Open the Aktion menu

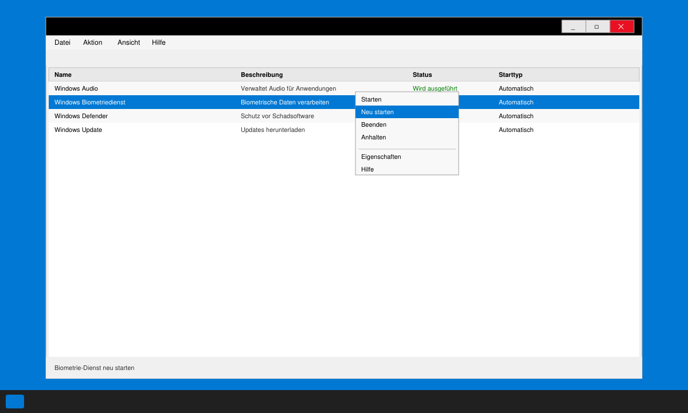(x=92, y=42)
